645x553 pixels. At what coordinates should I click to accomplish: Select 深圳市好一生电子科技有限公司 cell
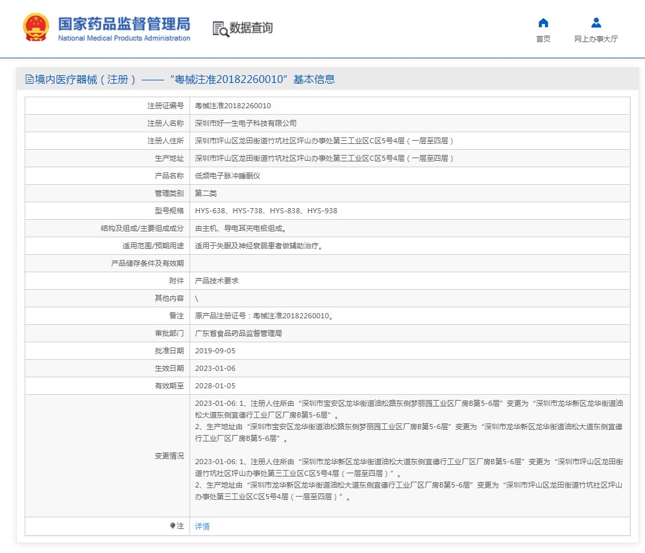click(245, 123)
